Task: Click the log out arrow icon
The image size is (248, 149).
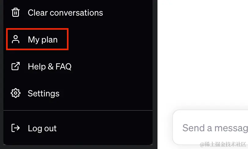Action: coord(16,128)
